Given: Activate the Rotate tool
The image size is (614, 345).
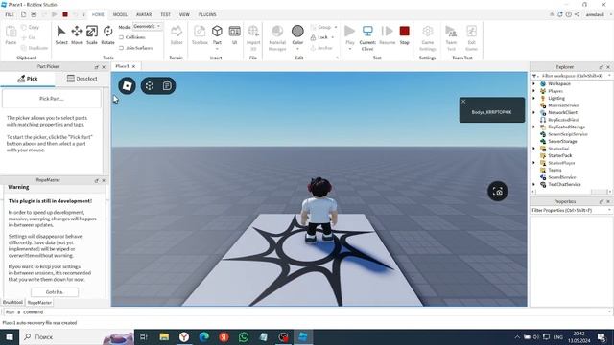Looking at the screenshot, I should coord(107,34).
